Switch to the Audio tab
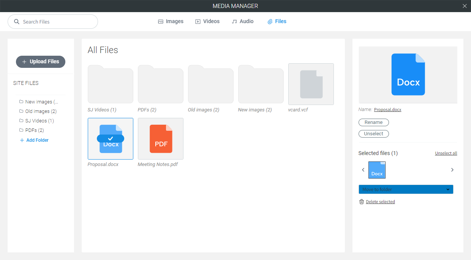Image resolution: width=471 pixels, height=260 pixels. [x=243, y=22]
